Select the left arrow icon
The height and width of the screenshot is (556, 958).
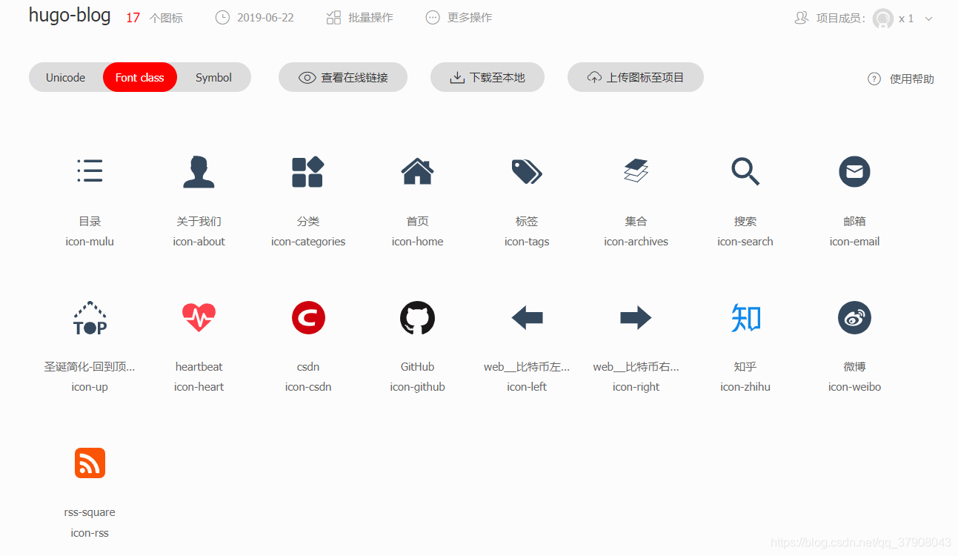(x=527, y=317)
